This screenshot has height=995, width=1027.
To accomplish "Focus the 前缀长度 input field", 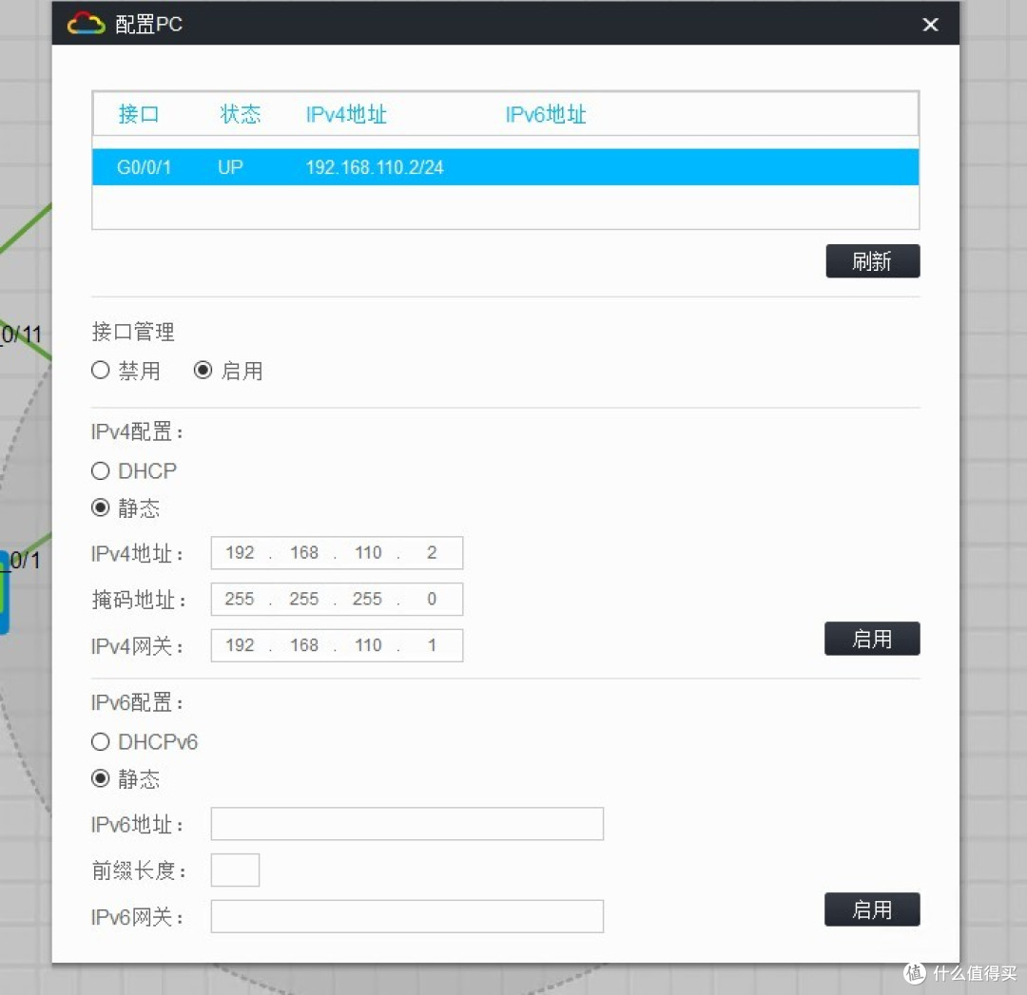I will coord(235,870).
